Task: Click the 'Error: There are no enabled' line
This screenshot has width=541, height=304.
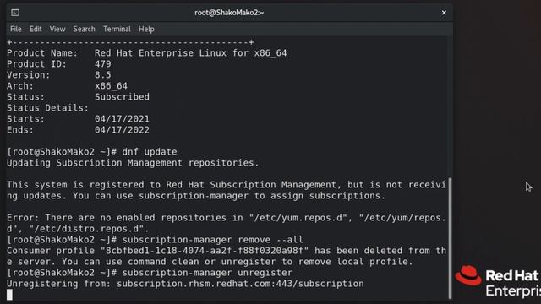Action: tap(227, 218)
